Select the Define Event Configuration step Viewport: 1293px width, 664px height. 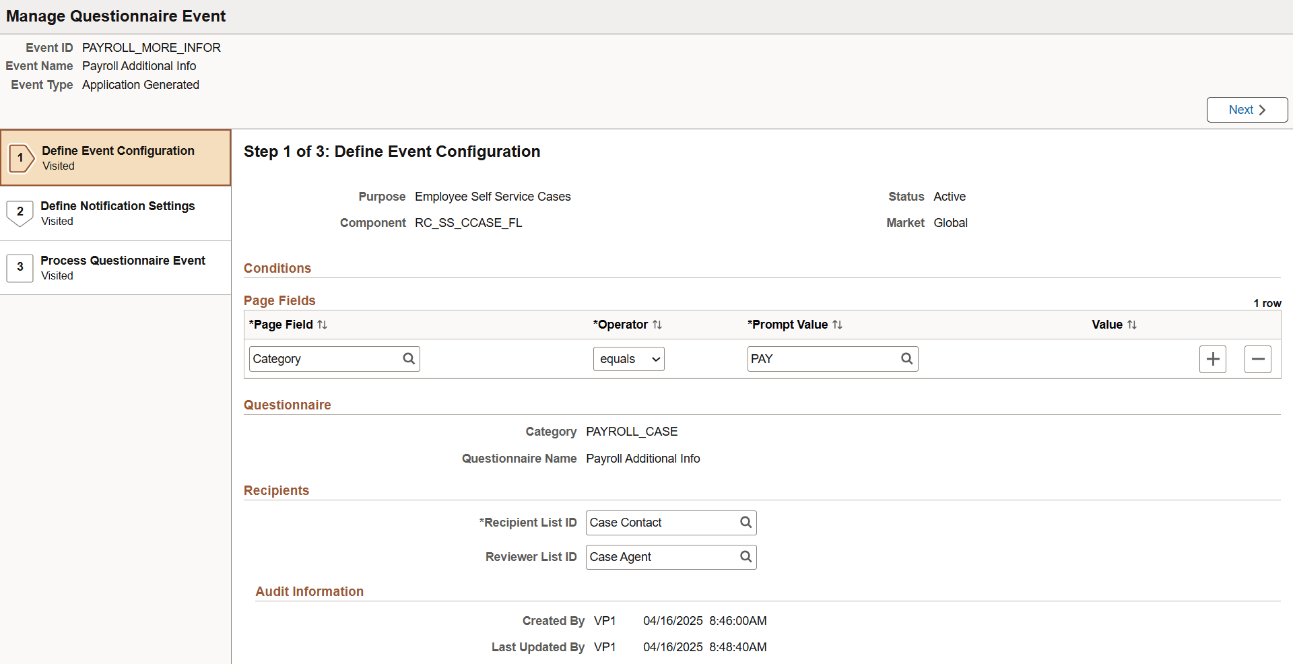116,157
